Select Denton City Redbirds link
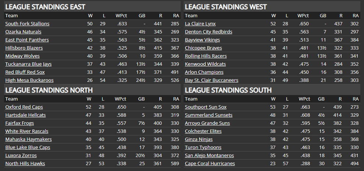Image resolution: width=364 pixels, height=171 pixels. (x=208, y=32)
